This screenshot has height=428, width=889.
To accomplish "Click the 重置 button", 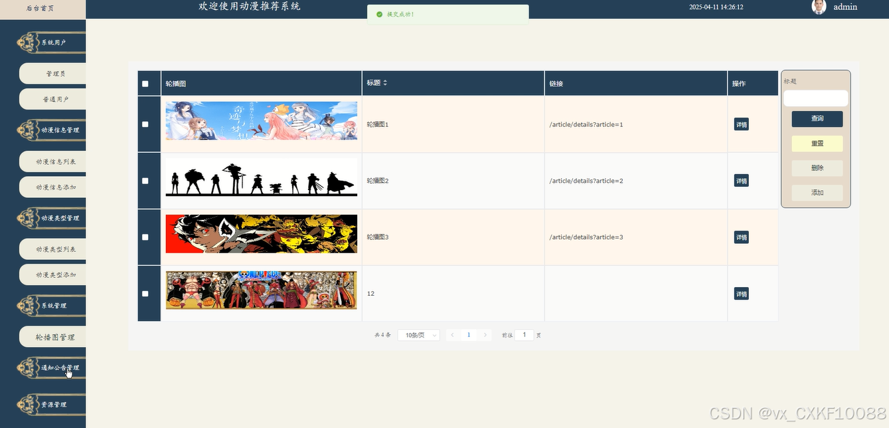I will (817, 144).
